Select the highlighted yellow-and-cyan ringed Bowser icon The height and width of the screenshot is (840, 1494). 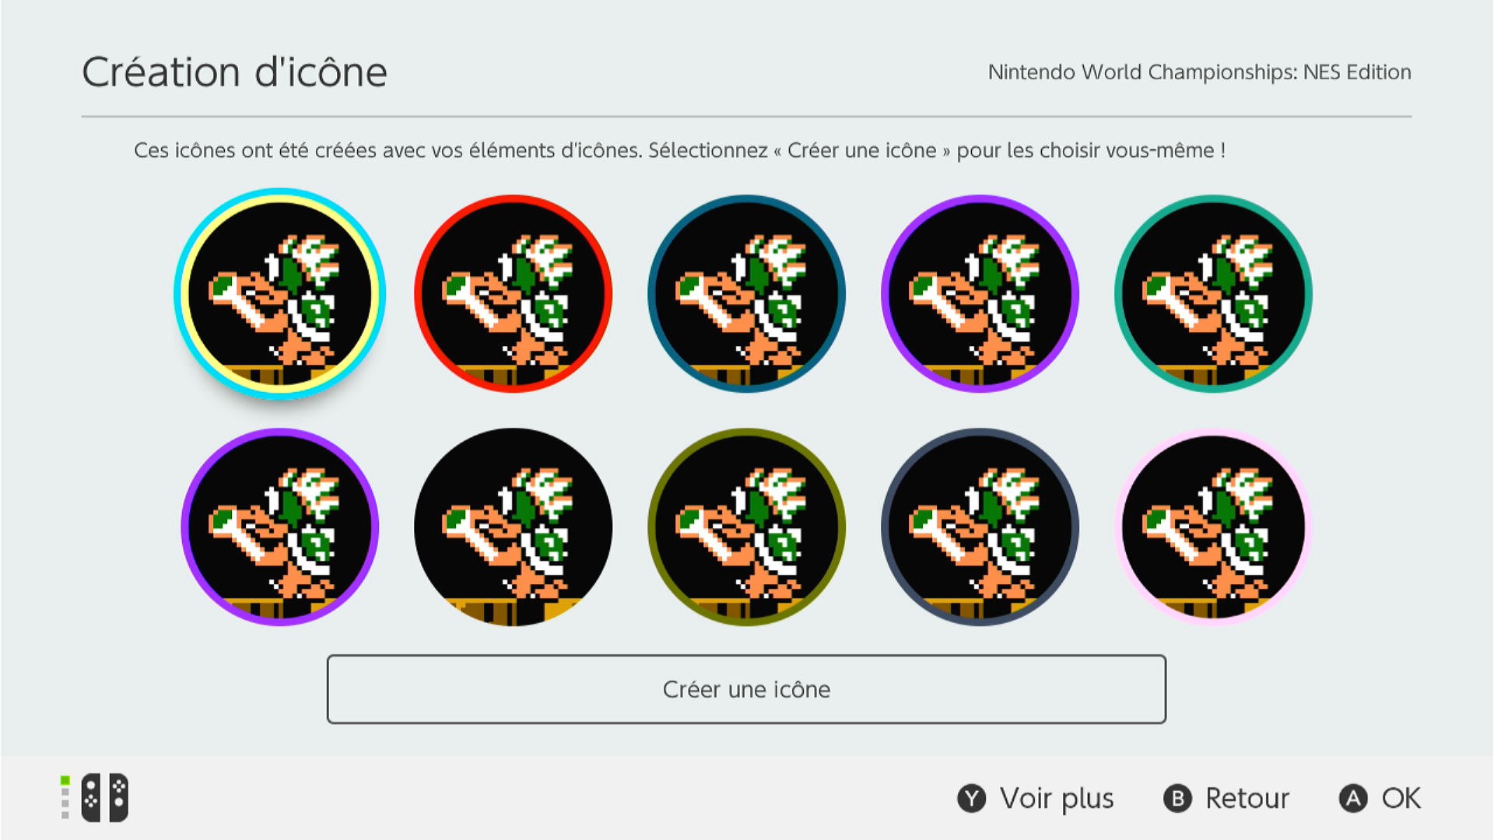(279, 294)
